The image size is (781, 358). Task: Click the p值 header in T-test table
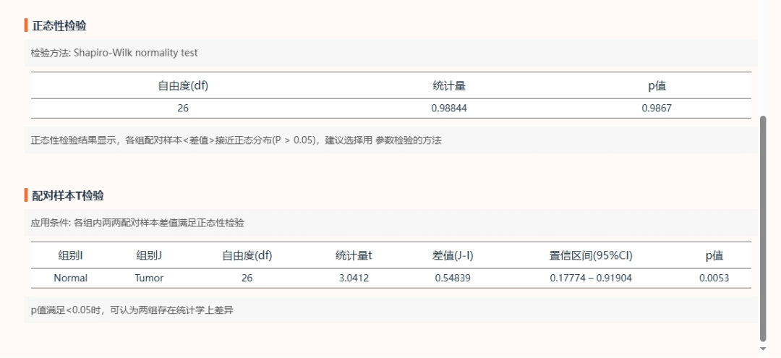(x=714, y=256)
